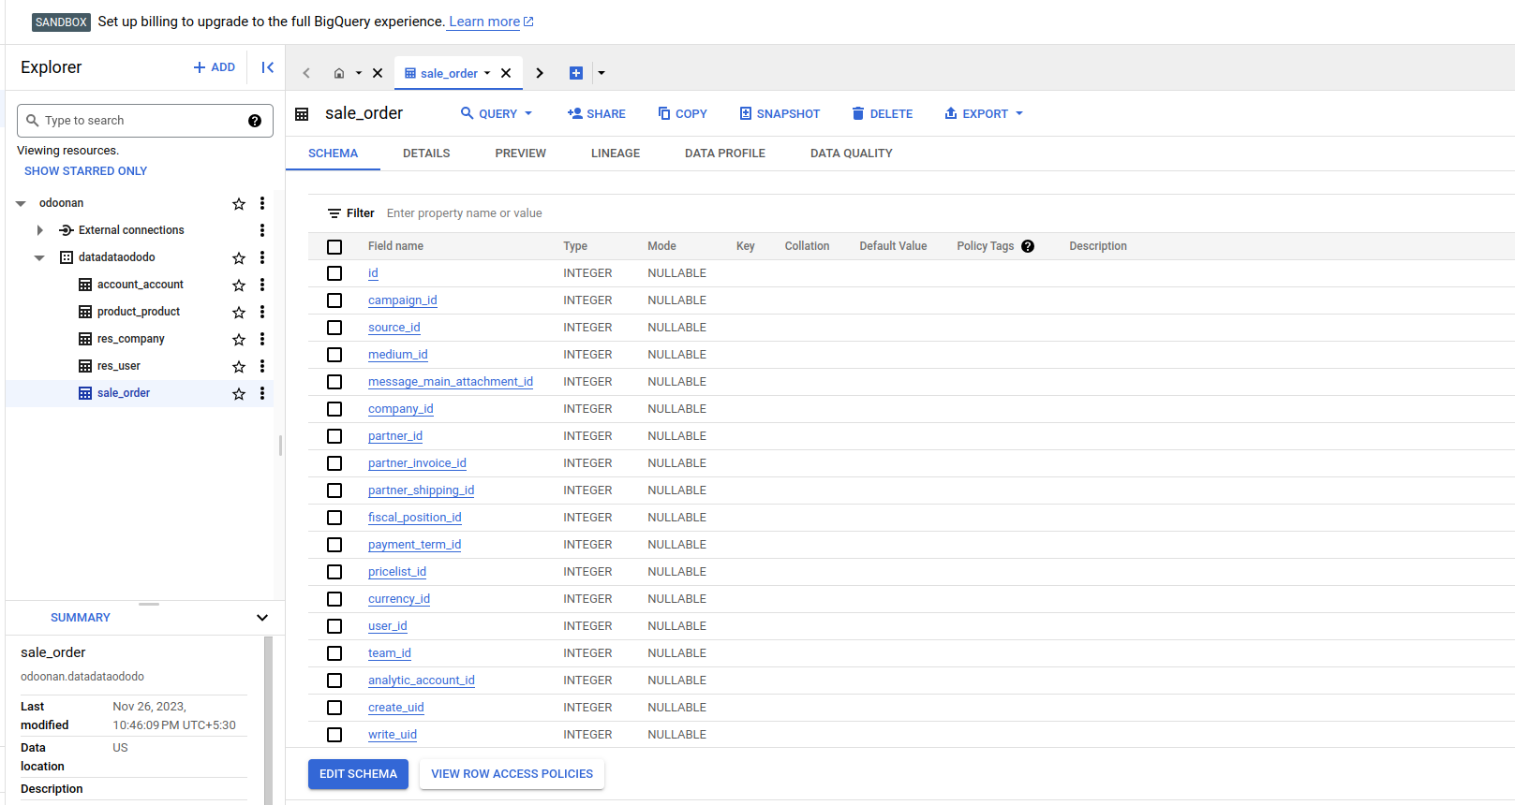Open more actions for res_company
Image resolution: width=1515 pixels, height=805 pixels.
coord(262,339)
